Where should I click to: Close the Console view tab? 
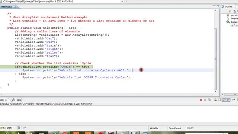(6, 100)
